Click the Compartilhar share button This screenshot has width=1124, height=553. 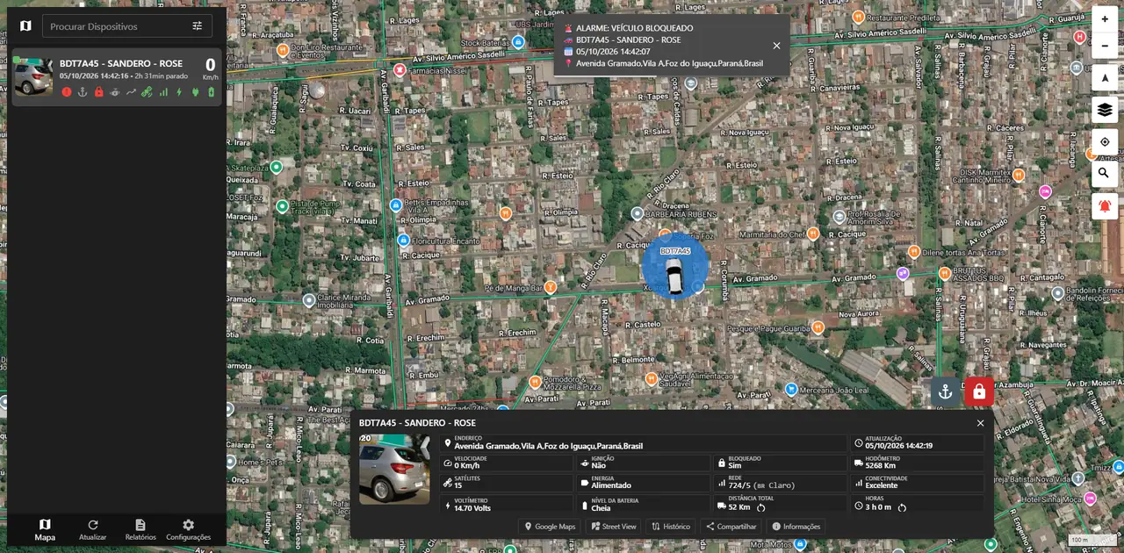click(x=731, y=527)
